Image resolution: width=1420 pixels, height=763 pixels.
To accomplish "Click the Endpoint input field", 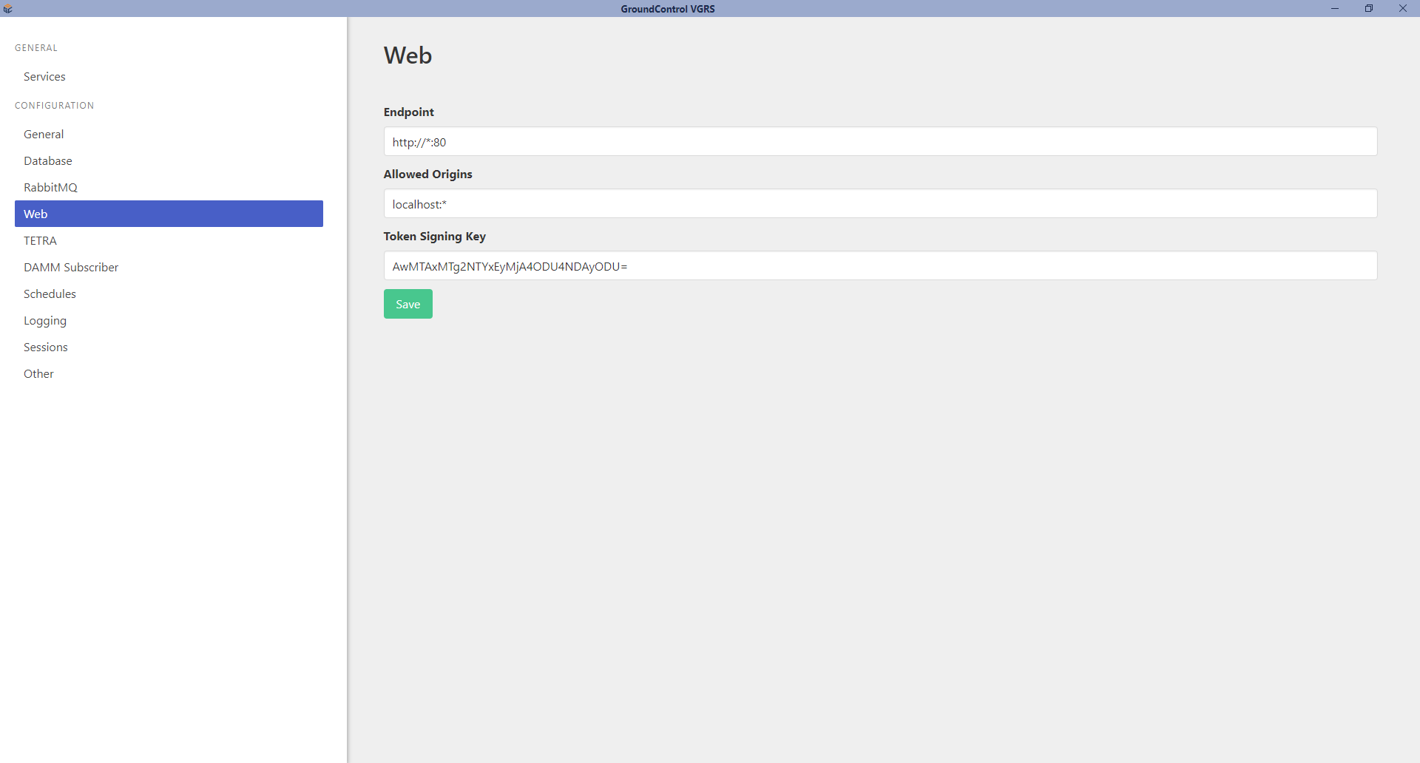I will point(880,142).
